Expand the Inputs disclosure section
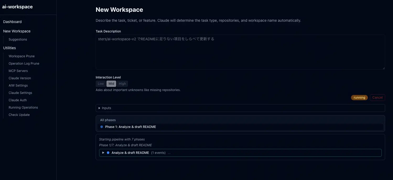 tap(105, 108)
